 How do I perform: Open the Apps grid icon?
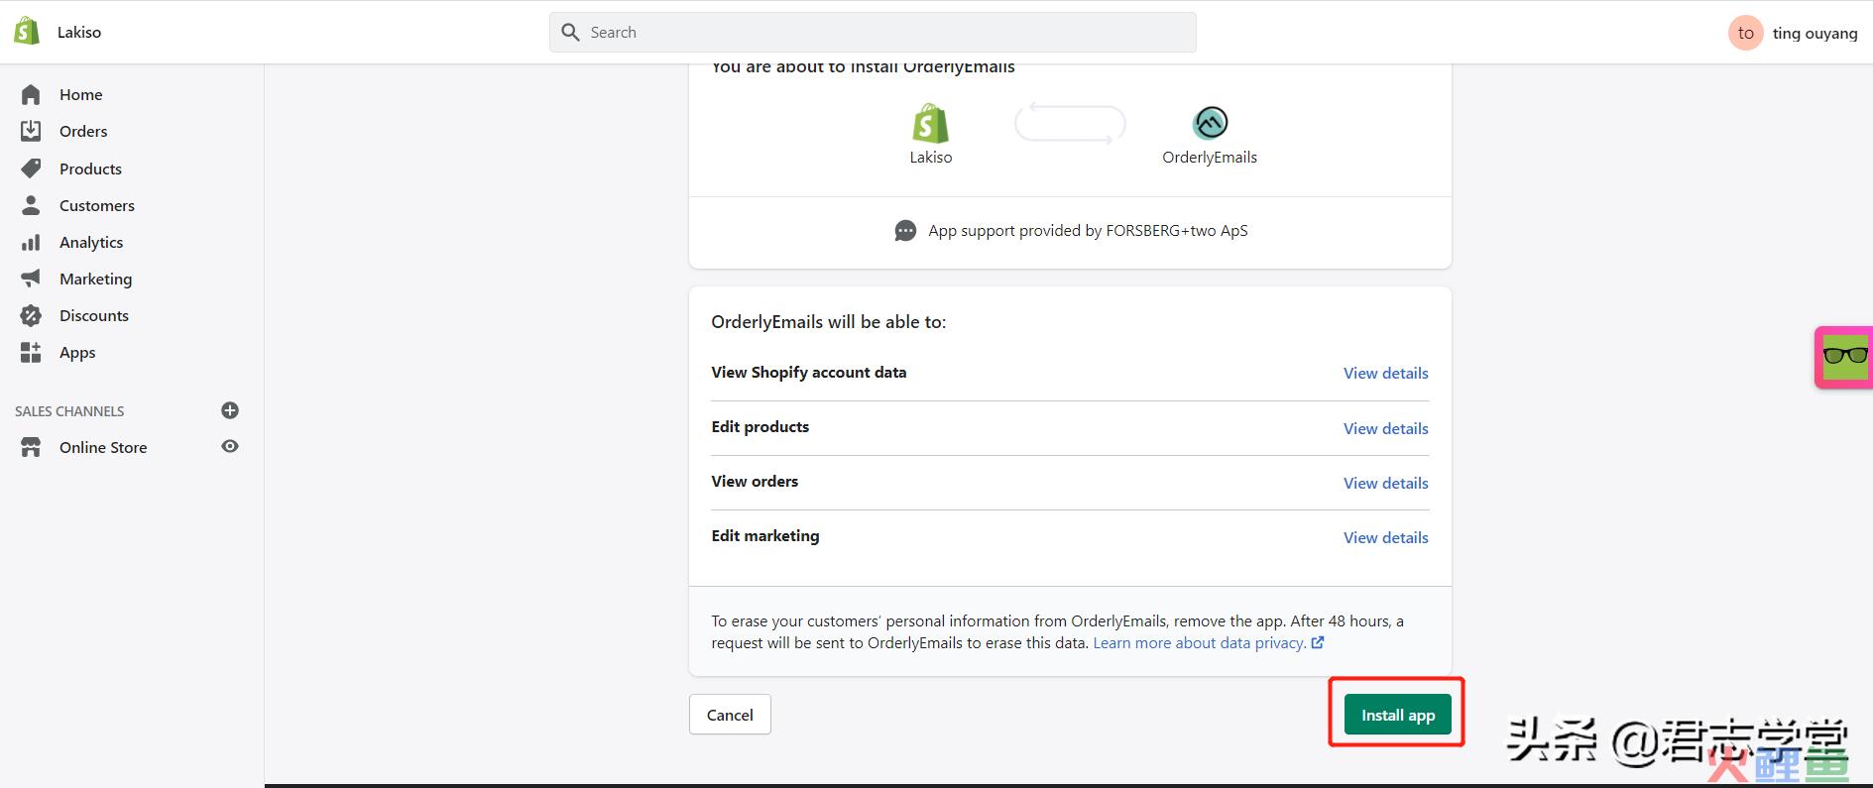pos(31,352)
